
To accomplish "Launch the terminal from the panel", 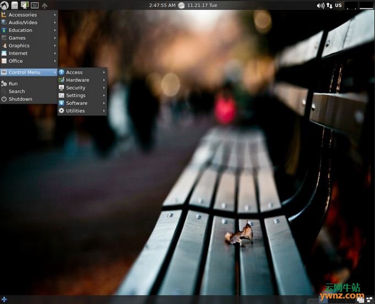I will point(35,5).
